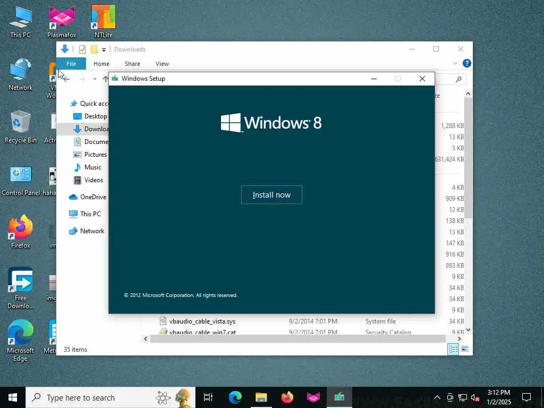Click the search magnifier in Explorer
The width and height of the screenshot is (544, 408).
458,80
